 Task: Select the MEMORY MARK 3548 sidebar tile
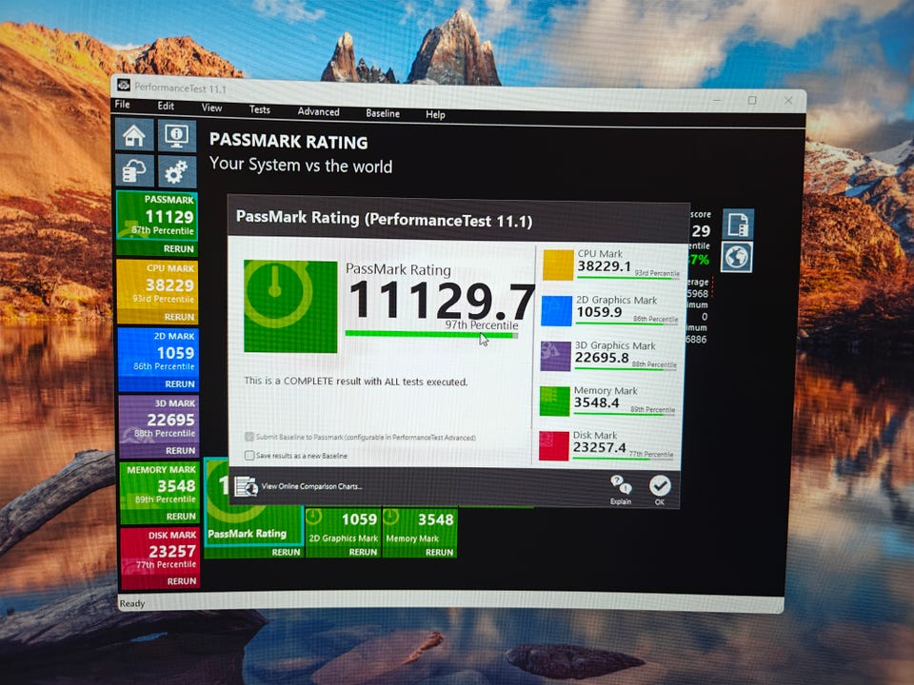click(x=160, y=485)
